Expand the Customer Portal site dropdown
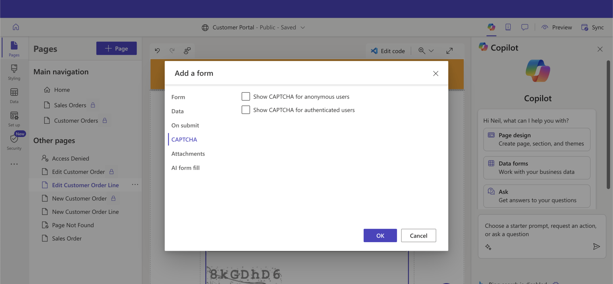 pyautogui.click(x=303, y=28)
